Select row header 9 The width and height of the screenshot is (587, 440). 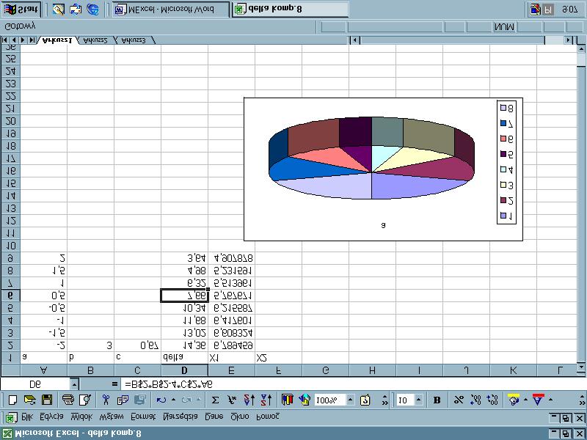tap(10, 258)
